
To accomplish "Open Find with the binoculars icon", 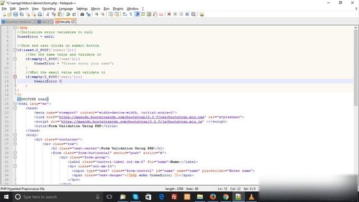I will [x=82, y=14].
